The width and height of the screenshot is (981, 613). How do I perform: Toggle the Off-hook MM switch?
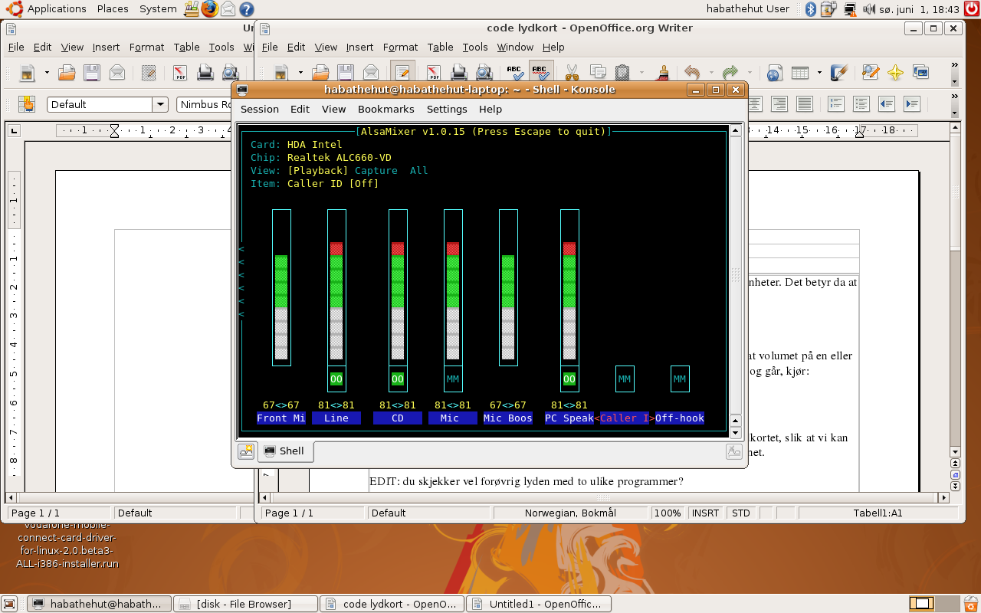pyautogui.click(x=680, y=379)
